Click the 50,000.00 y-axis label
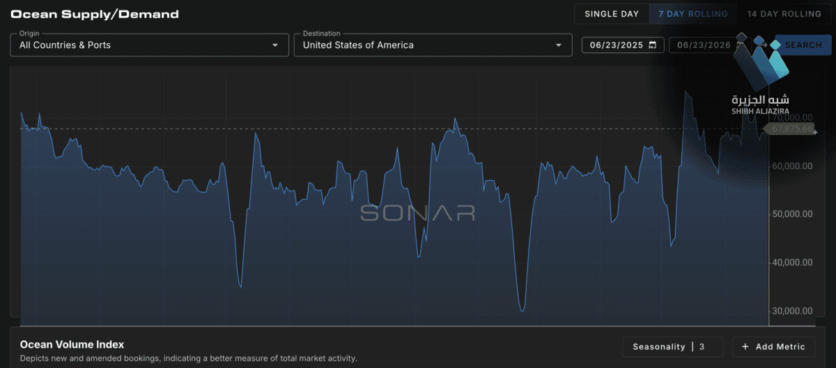This screenshot has width=836, height=368. pyautogui.click(x=792, y=214)
